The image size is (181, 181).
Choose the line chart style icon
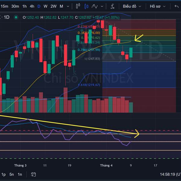[x=95, y=6]
